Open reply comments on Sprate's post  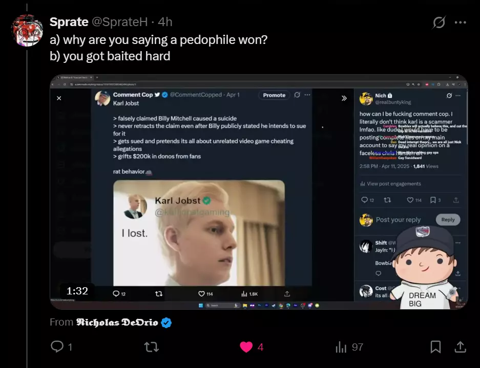point(61,347)
